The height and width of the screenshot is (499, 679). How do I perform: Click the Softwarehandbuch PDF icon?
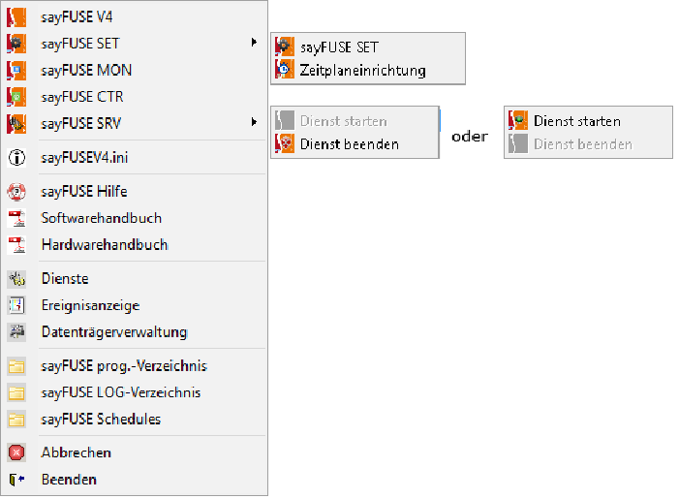click(x=16, y=218)
